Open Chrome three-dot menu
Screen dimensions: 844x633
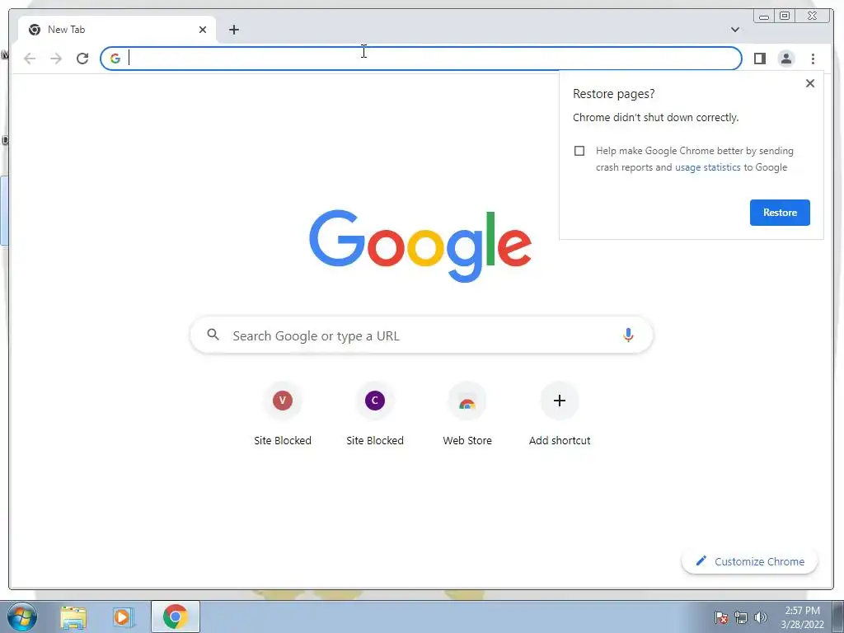(813, 59)
